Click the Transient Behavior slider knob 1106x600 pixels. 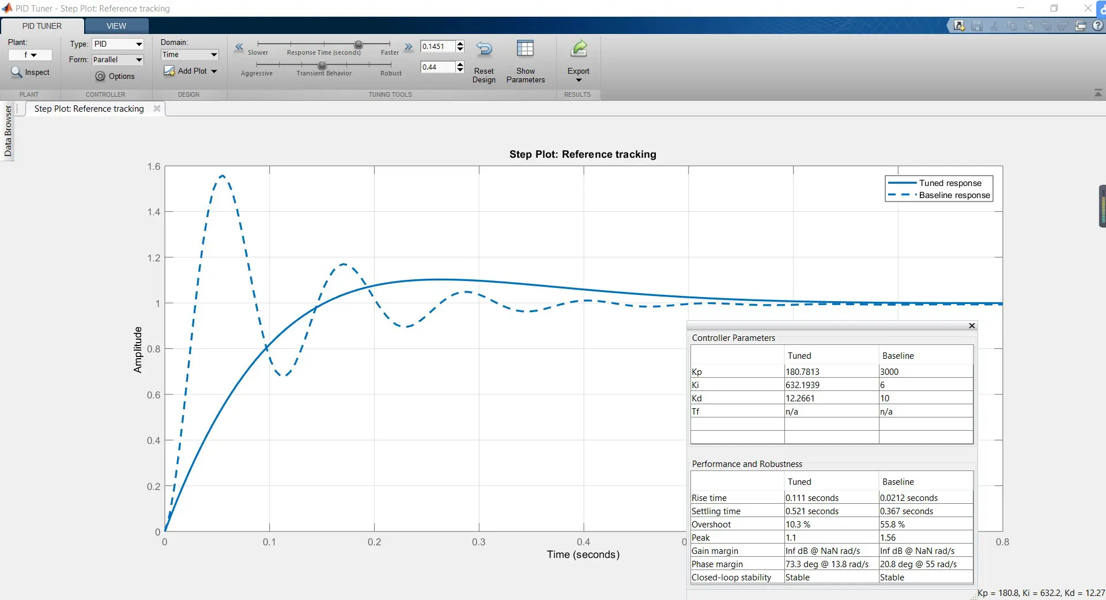(x=322, y=65)
